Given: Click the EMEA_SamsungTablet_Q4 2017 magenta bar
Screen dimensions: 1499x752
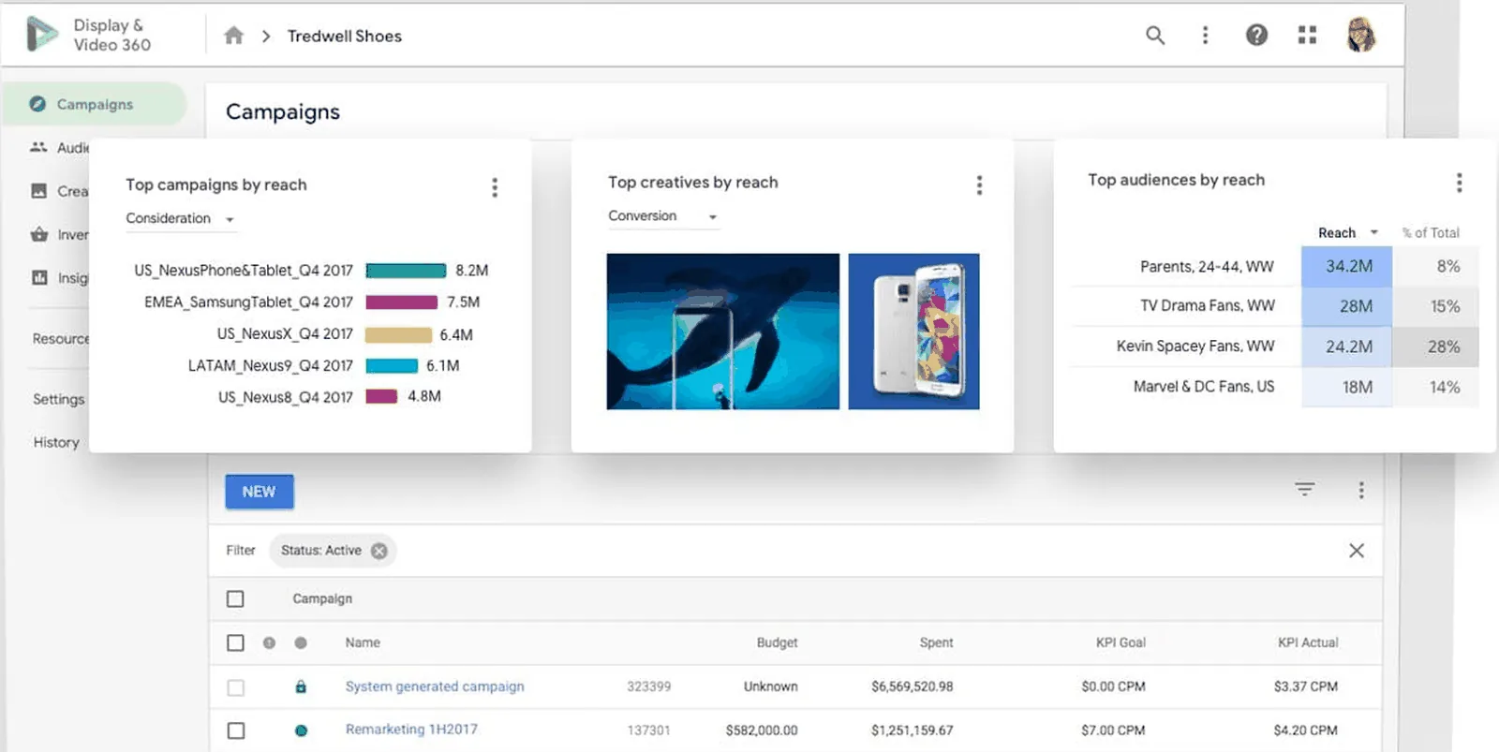Looking at the screenshot, I should tap(401, 302).
